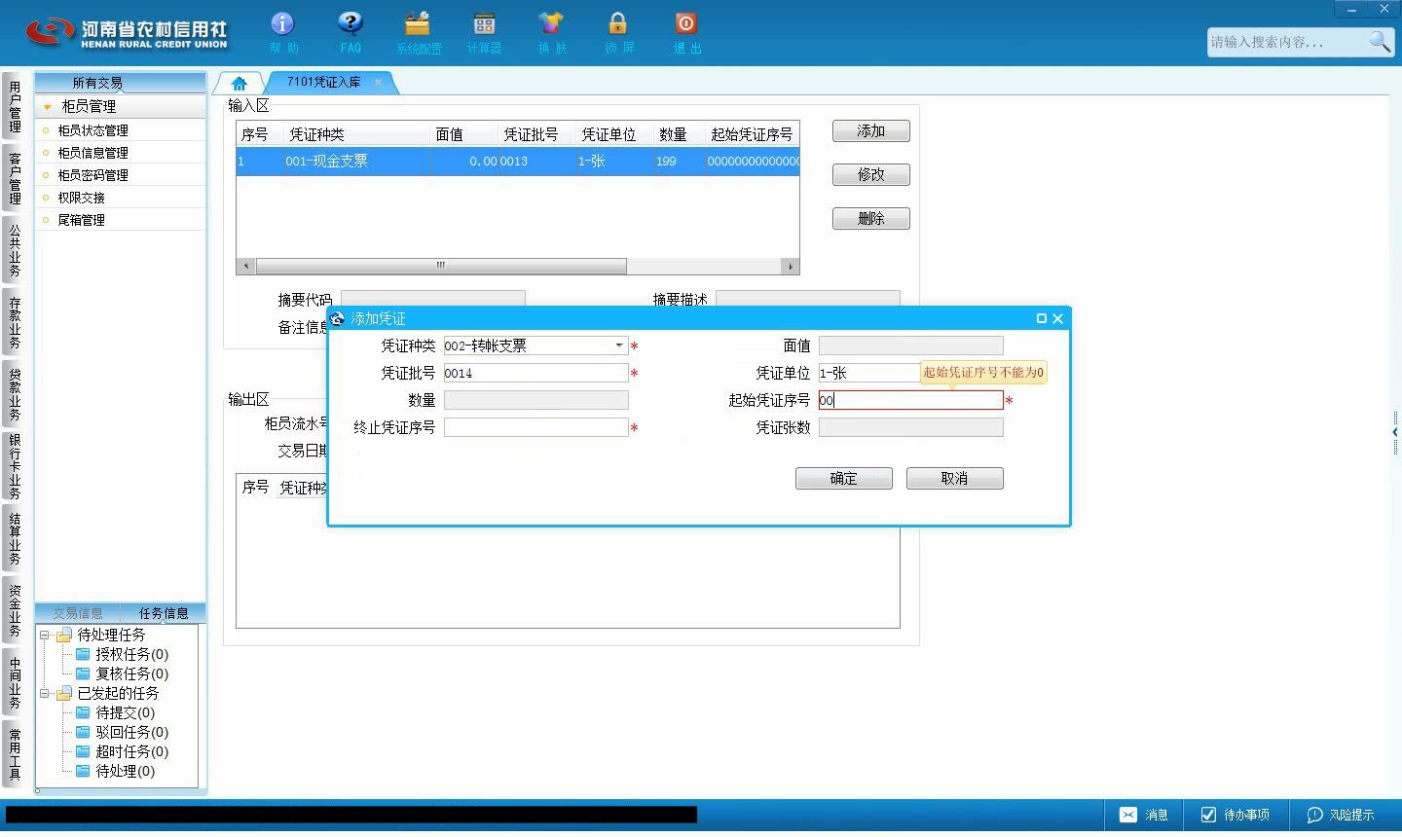Click the 添加凭证 dialog title icon
This screenshot has height=837, width=1402.
(338, 318)
